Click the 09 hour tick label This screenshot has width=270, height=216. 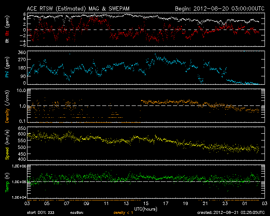click(86, 204)
